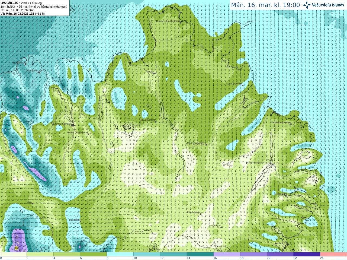Click the legend scale value 16

click(x=215, y=258)
